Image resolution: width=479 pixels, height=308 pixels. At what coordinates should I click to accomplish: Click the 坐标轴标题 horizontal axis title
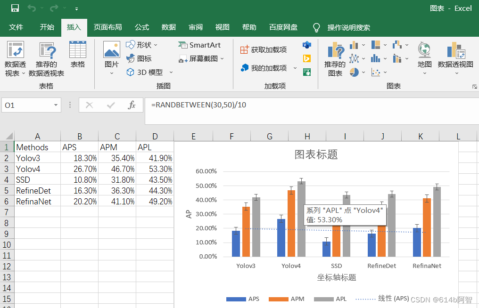(336, 277)
